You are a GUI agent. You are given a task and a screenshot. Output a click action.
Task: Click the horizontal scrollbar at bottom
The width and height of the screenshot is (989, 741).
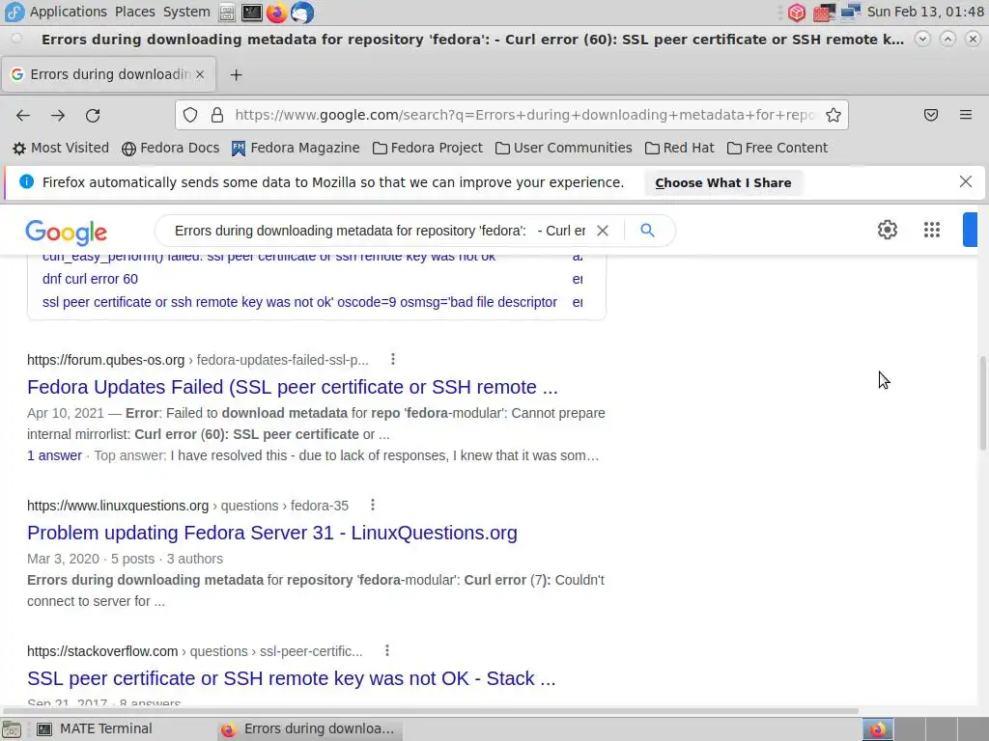(430, 711)
